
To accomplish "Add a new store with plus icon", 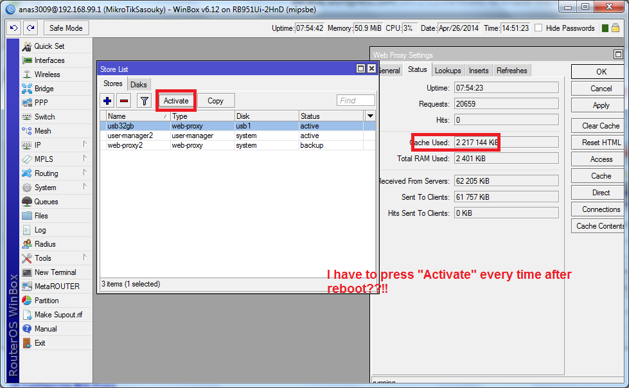I will tap(107, 101).
